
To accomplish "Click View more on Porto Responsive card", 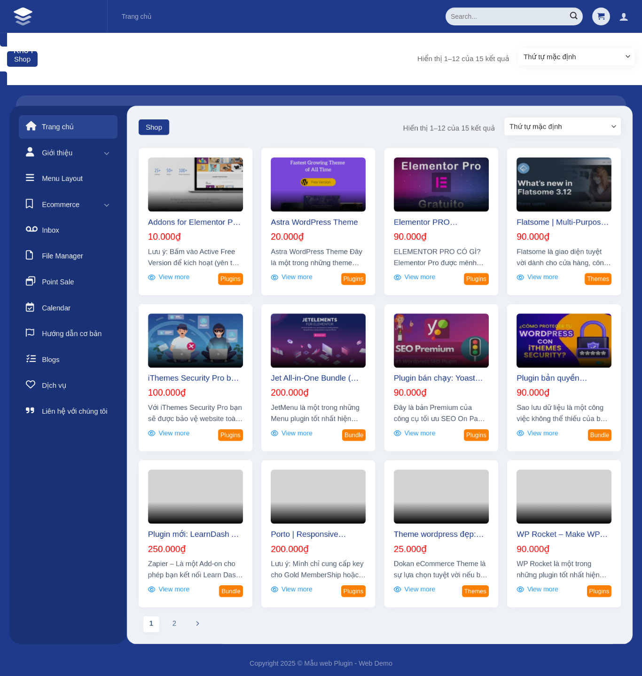I will [297, 590].
